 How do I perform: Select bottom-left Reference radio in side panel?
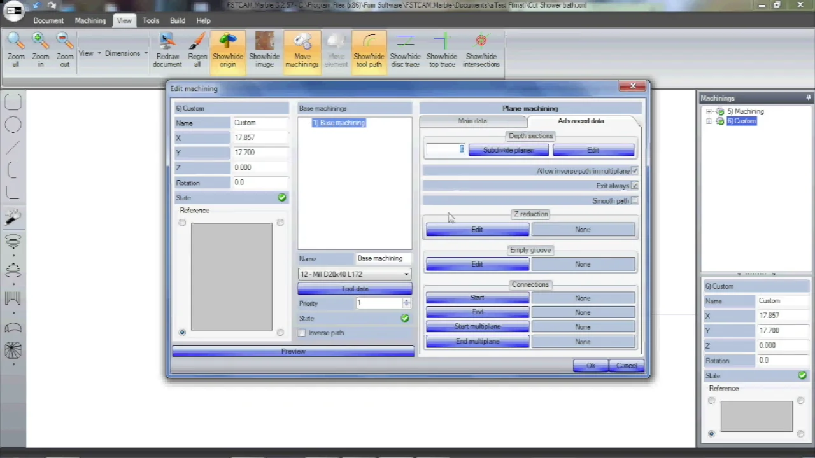(711, 434)
